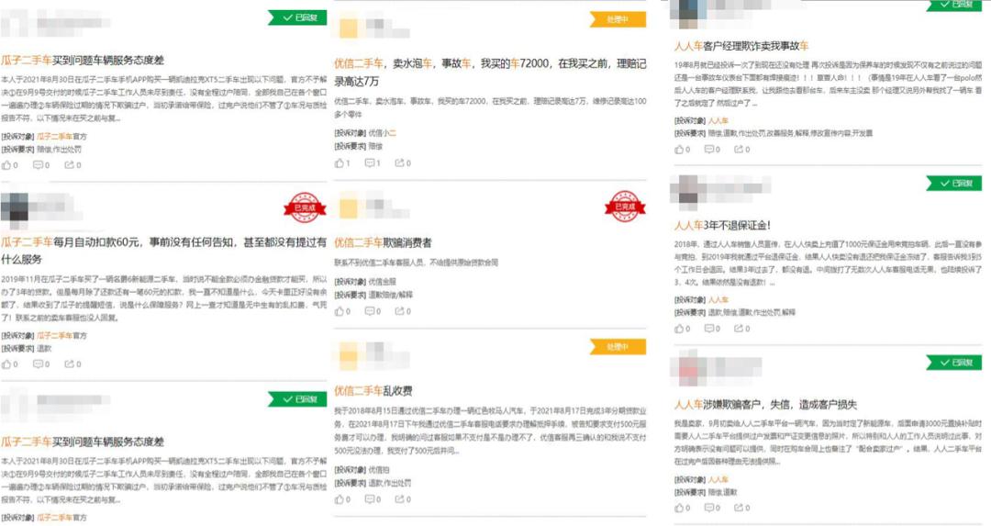Viewport: 991px width, 526px height.
Task: Open comments on the 每月自动扣款60元 complaint
Action: [x=41, y=364]
